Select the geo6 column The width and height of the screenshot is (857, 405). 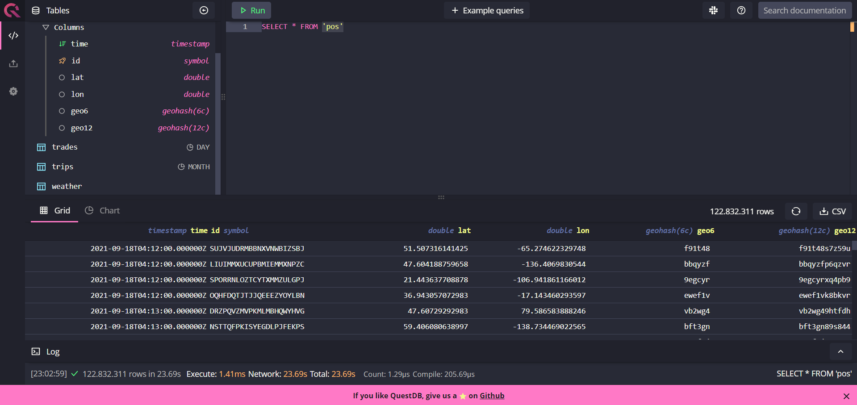click(134, 111)
